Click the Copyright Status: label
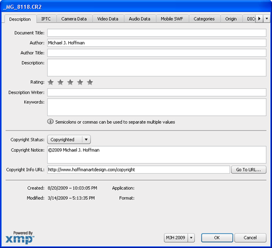Screen dimensions: 272x248 pyautogui.click(x=27, y=139)
